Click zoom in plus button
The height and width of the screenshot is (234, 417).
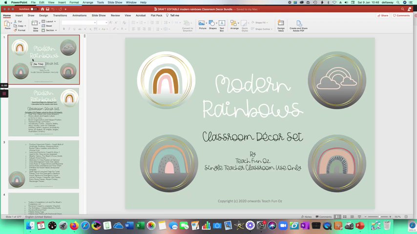[x=390, y=217]
